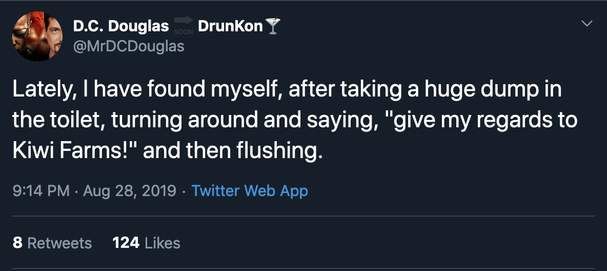Viewport: 607px width, 271px height.
Task: Click the tweet's second line about the toilet
Action: (x=295, y=121)
